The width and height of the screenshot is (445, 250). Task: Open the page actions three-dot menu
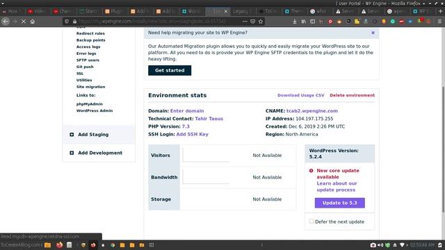pos(245,22)
